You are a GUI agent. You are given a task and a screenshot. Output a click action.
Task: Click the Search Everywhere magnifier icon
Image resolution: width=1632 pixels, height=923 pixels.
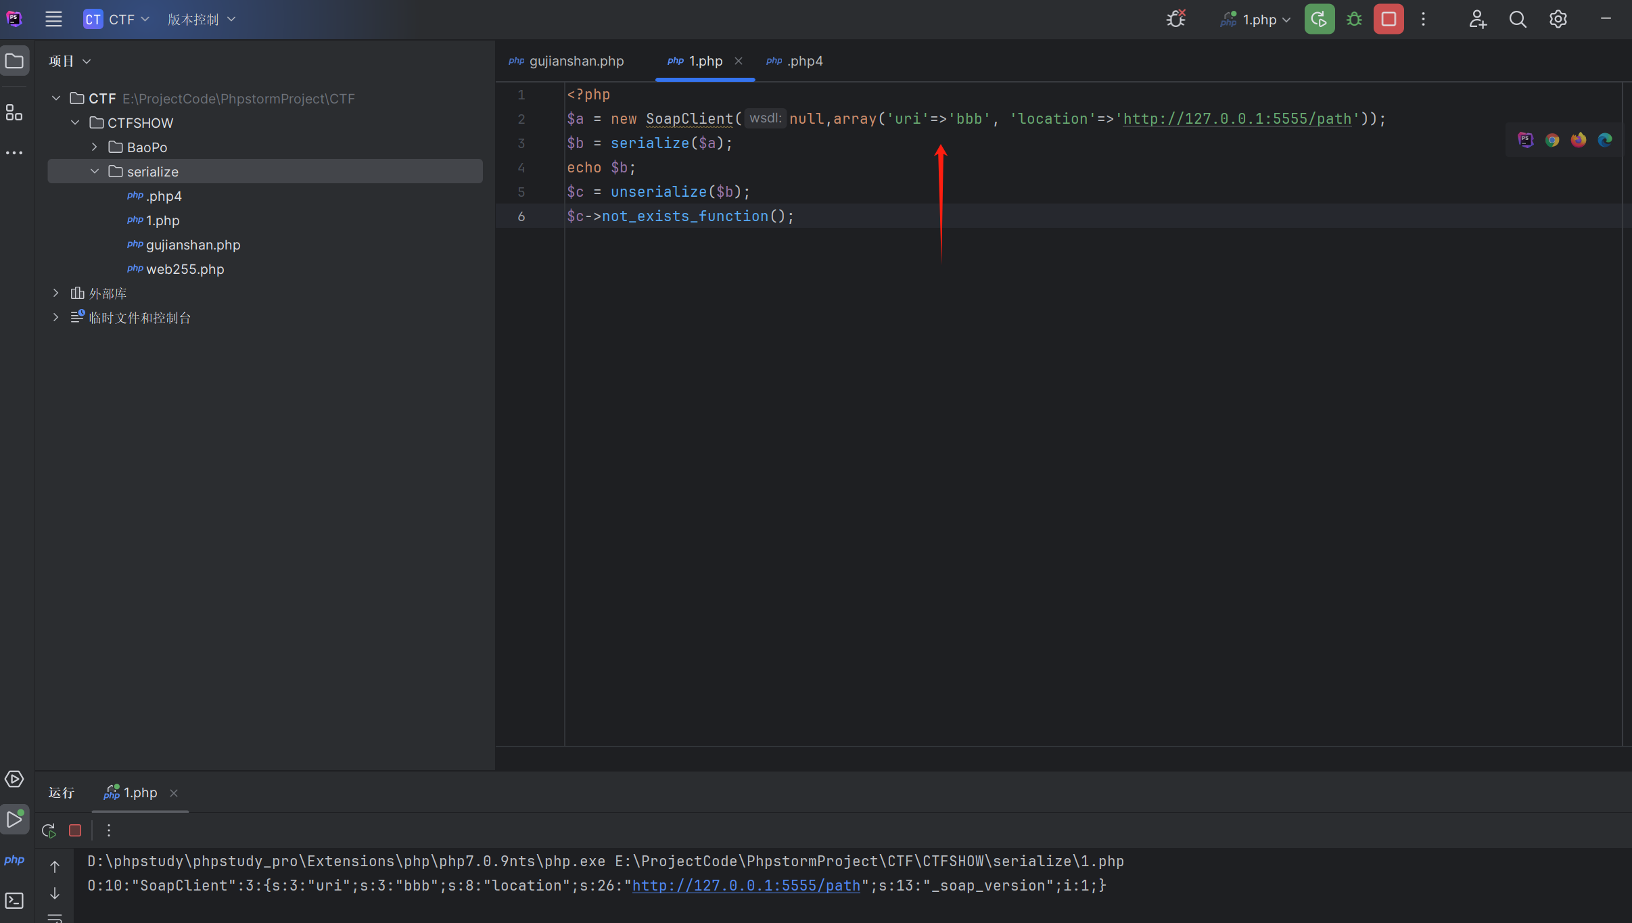coord(1518,20)
